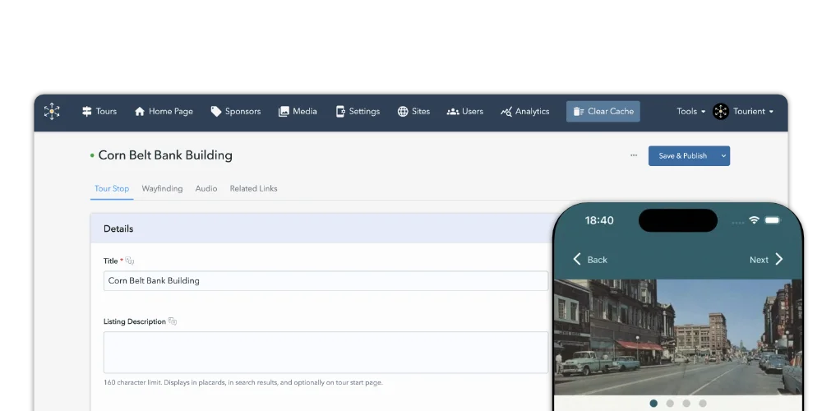Image resolution: width=822 pixels, height=411 pixels.
Task: Switch to the Wayfinding tab
Action: click(162, 189)
